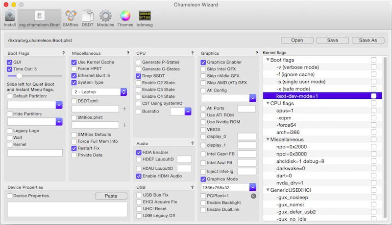Click the Kernel flags list scrollbar
The width and height of the screenshot is (392, 225).
click(x=385, y=137)
